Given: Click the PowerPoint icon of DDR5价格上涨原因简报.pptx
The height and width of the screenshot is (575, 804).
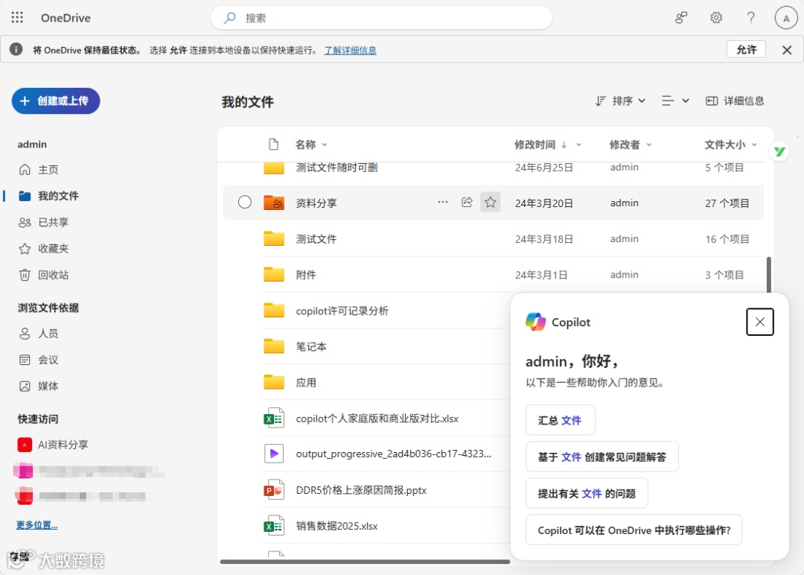Looking at the screenshot, I should point(274,490).
